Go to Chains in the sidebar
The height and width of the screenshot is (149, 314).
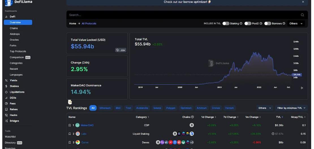(14, 28)
